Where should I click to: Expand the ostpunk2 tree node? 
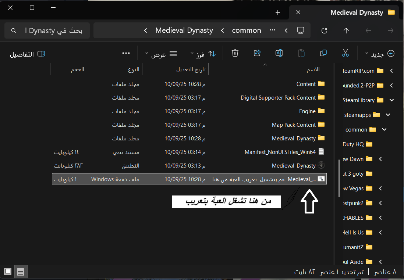380,203
